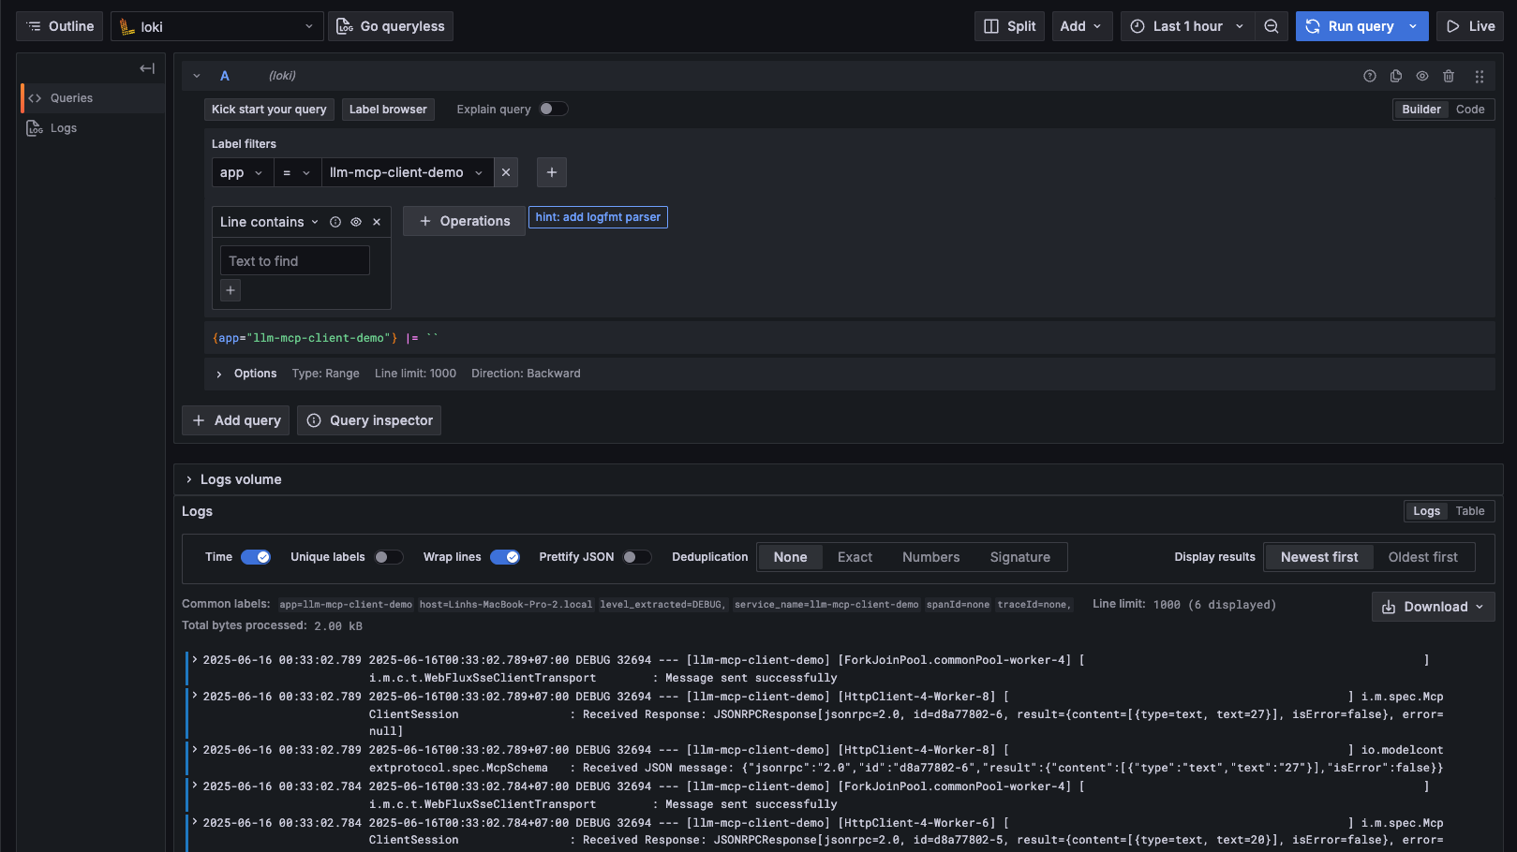Open the query help icon for query A
The width and height of the screenshot is (1517, 852).
pos(1370,76)
